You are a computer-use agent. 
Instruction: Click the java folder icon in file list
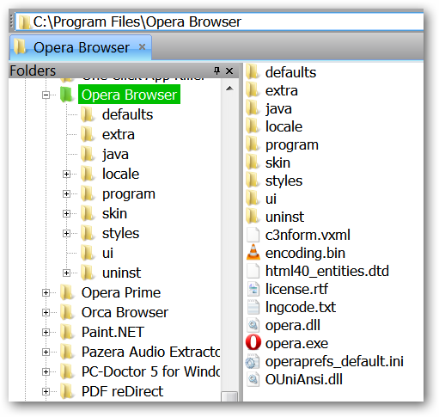[253, 108]
